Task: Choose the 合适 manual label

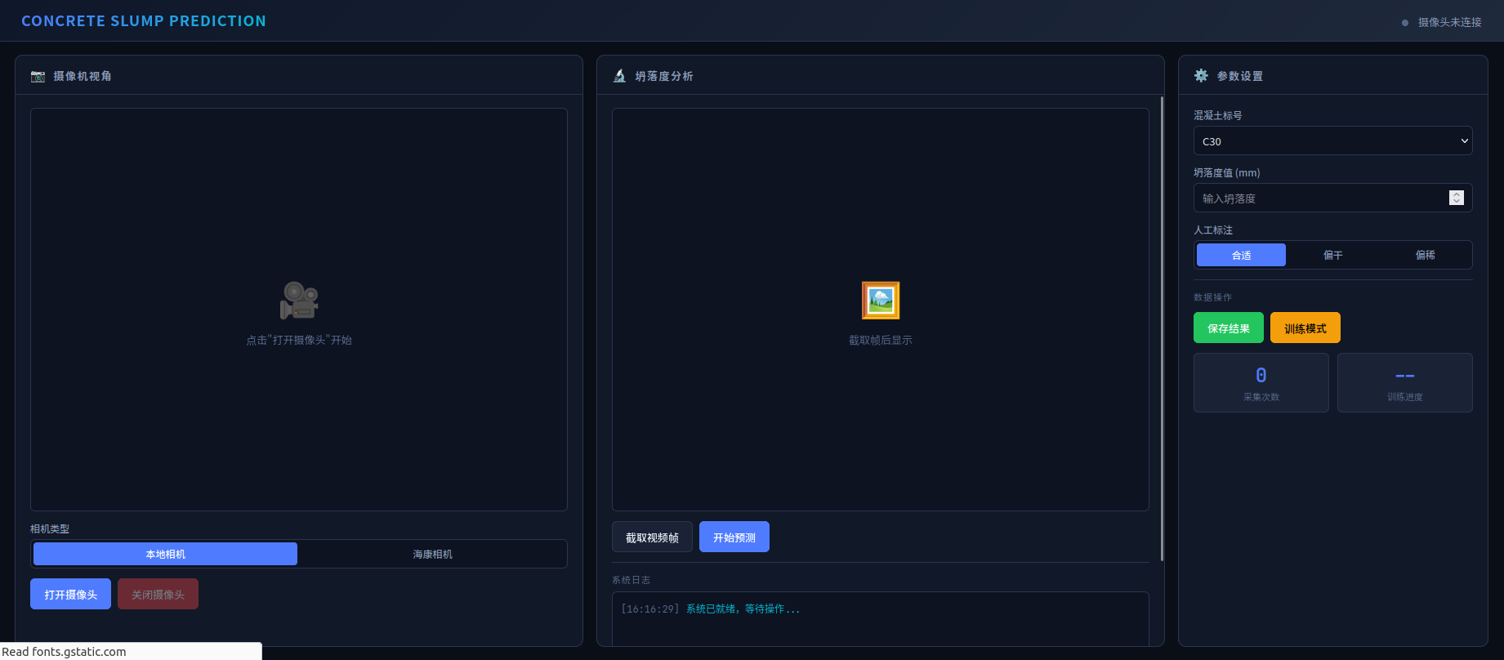Action: pos(1241,255)
